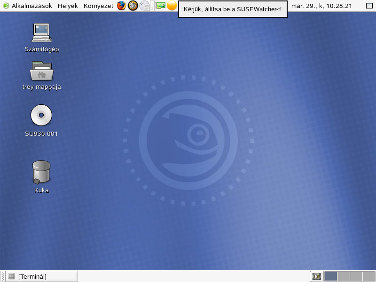Launch the mail client from the panel
The height and width of the screenshot is (282, 376).
coord(133,6)
